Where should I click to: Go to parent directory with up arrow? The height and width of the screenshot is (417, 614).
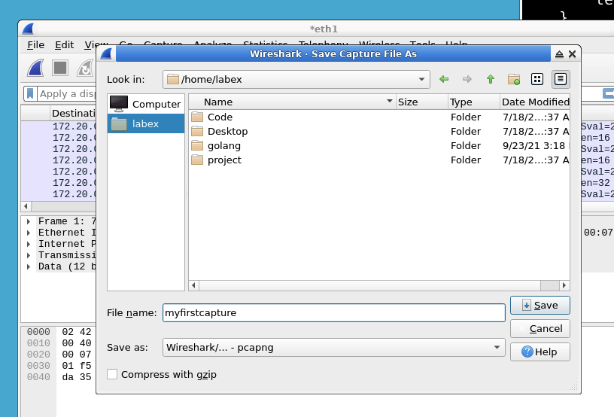491,79
